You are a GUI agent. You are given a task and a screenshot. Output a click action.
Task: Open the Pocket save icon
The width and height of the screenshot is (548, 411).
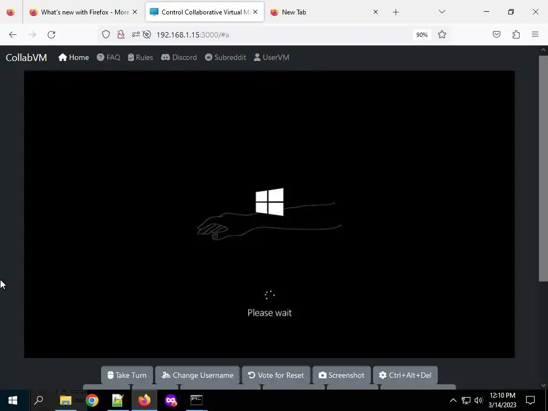pos(496,35)
